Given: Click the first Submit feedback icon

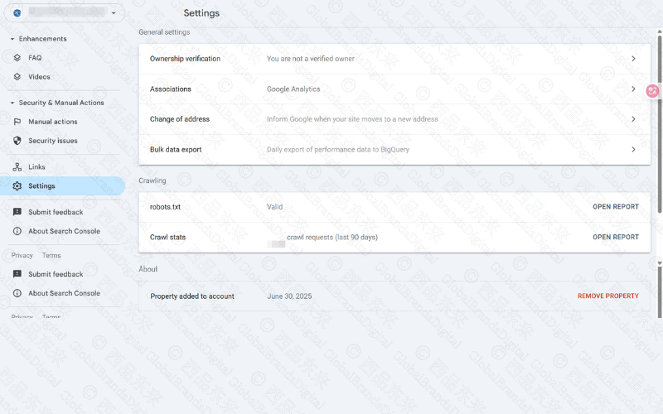Looking at the screenshot, I should click(17, 213).
